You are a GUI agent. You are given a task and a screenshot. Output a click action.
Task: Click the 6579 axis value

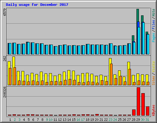(x=5, y=12)
